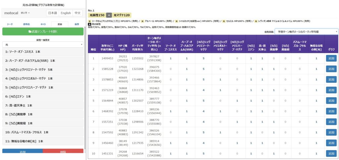Open the 使い方 dropdown menu
This screenshot has height=160, width=339.
(25, 13)
